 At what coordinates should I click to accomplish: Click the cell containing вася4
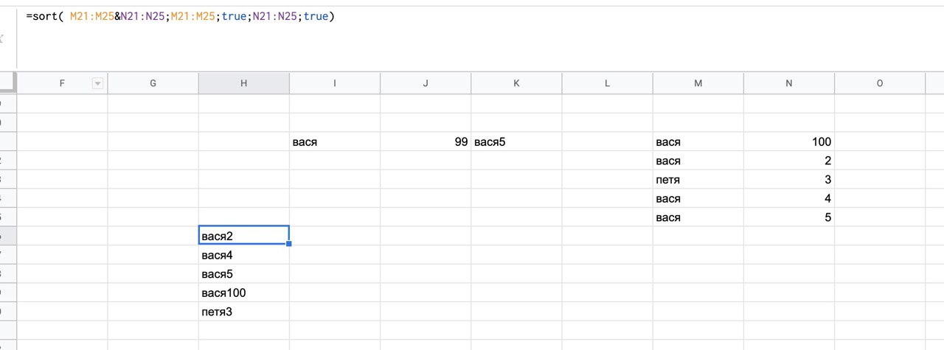tap(243, 255)
